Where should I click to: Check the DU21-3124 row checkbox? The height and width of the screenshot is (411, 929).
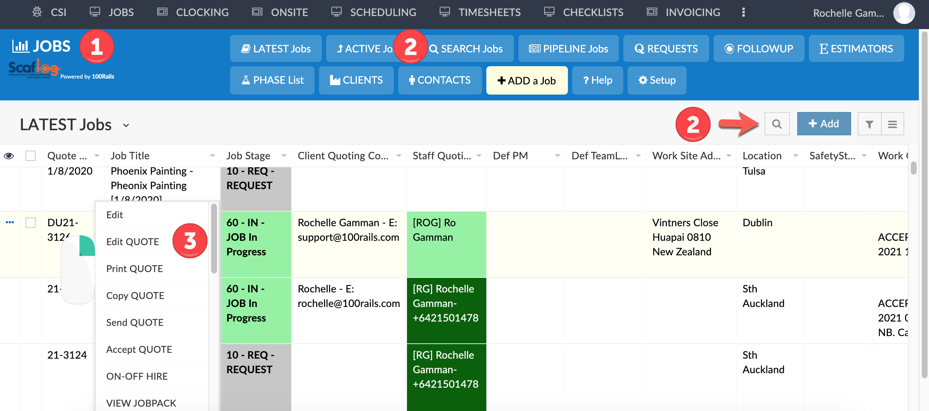point(31,222)
